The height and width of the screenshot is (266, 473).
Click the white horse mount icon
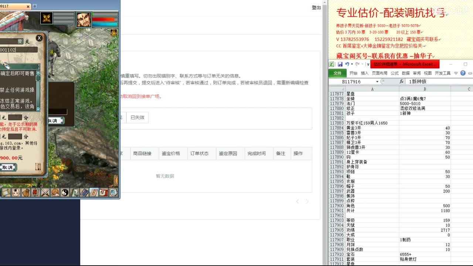(75, 192)
